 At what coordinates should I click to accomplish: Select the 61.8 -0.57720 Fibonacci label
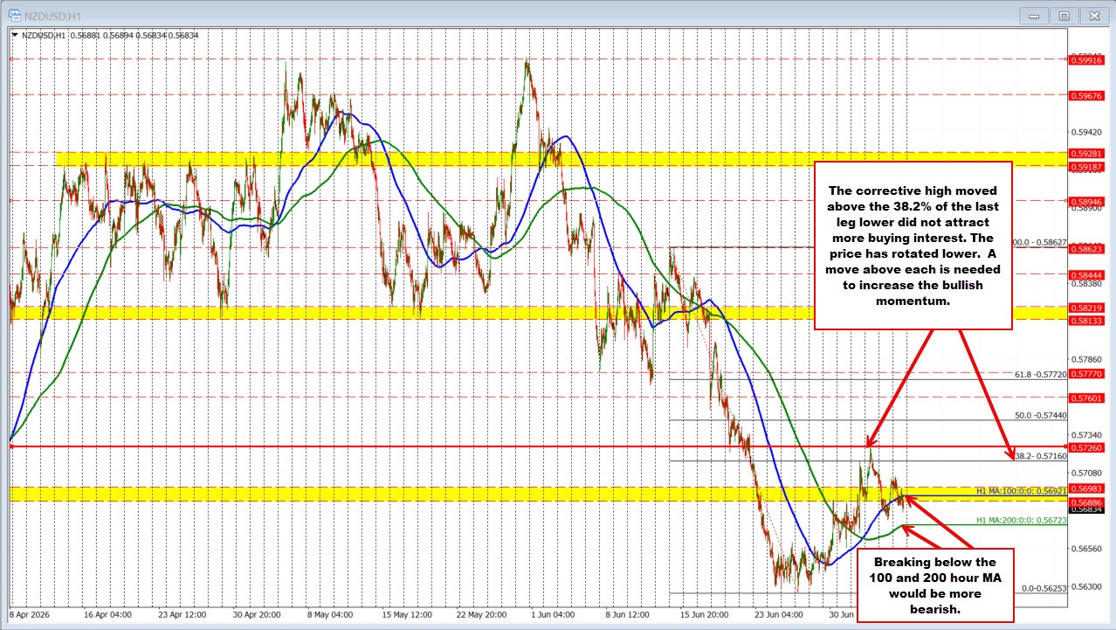(1041, 373)
